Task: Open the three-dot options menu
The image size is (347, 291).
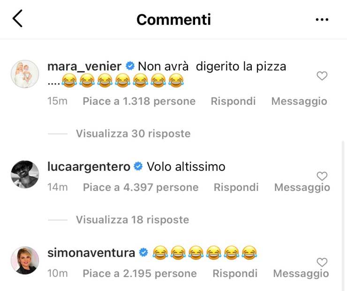Action: [x=322, y=20]
